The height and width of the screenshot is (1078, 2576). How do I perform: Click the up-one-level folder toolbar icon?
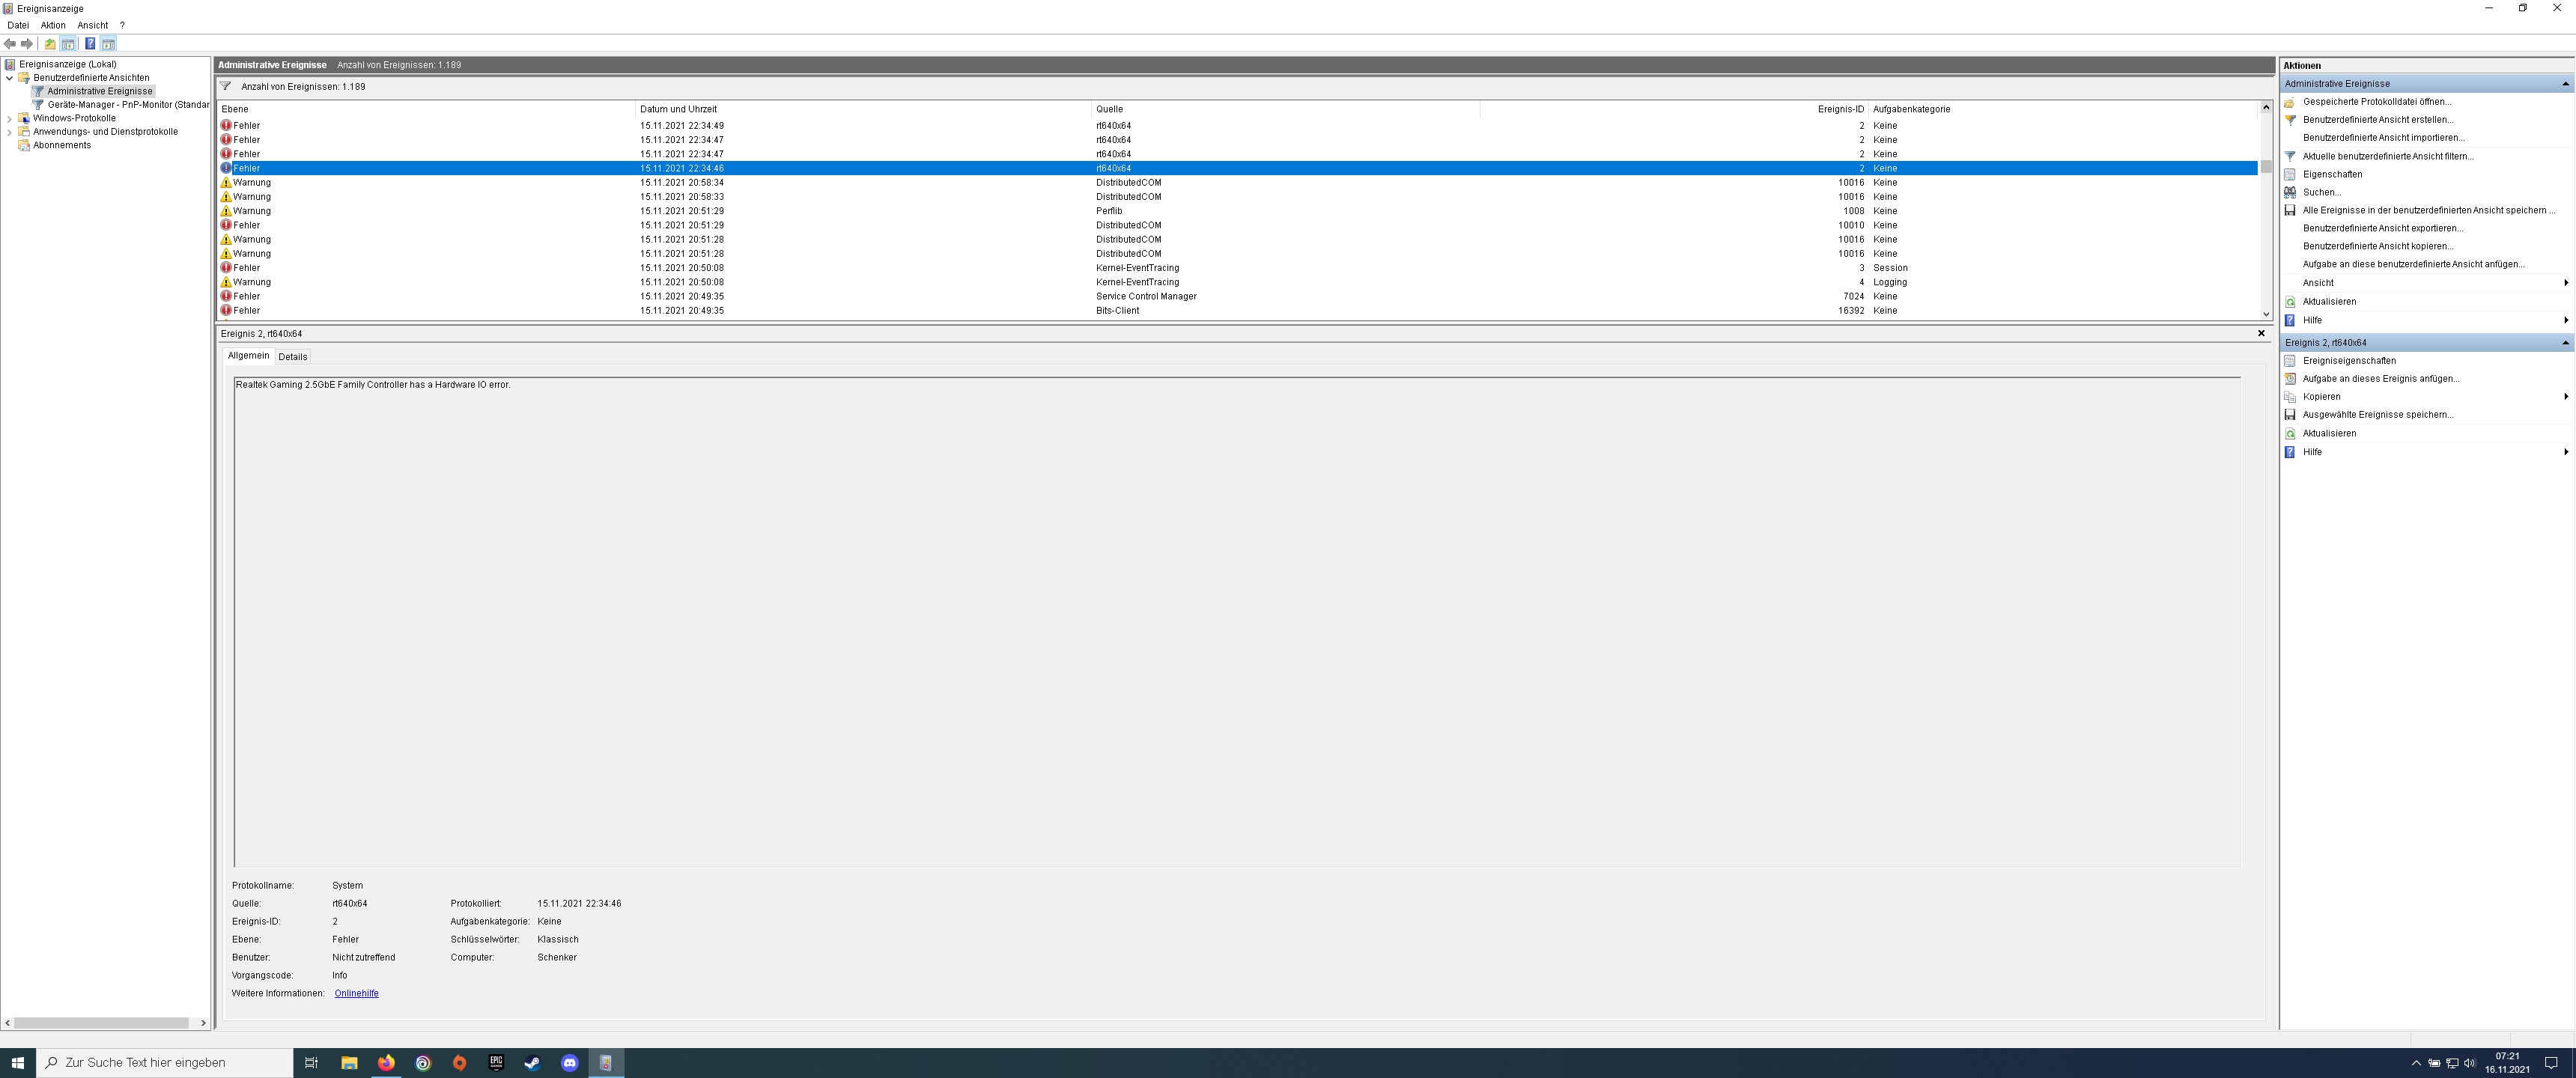point(50,44)
